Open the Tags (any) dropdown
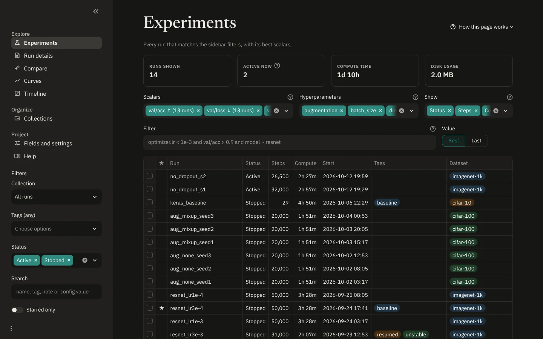 pos(57,229)
